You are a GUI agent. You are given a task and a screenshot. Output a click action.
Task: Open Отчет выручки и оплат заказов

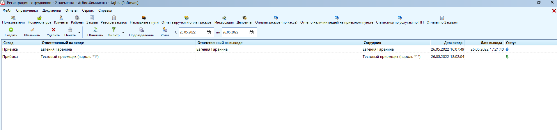click(187, 20)
